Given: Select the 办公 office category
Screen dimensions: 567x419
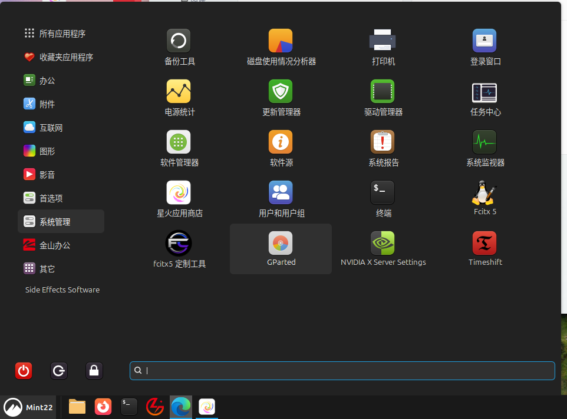Looking at the screenshot, I should 61,81.
